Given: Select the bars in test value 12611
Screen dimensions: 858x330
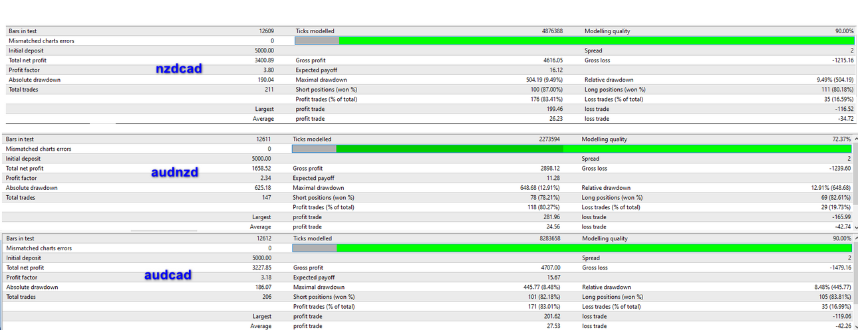Looking at the screenshot, I should [x=263, y=139].
